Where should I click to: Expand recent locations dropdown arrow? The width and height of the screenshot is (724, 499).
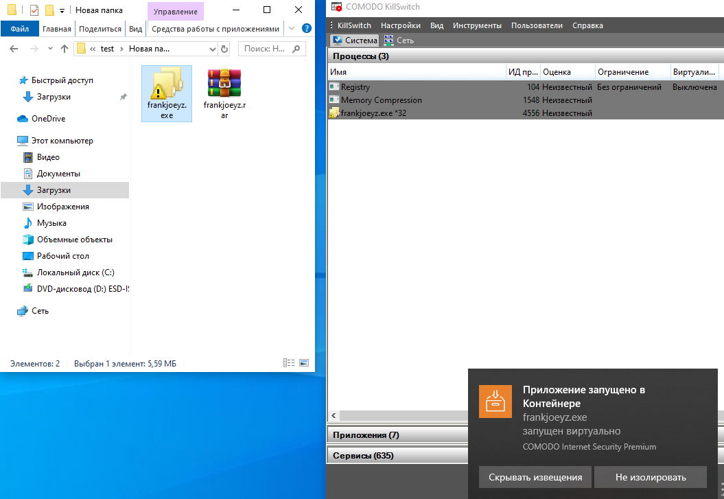pos(50,49)
